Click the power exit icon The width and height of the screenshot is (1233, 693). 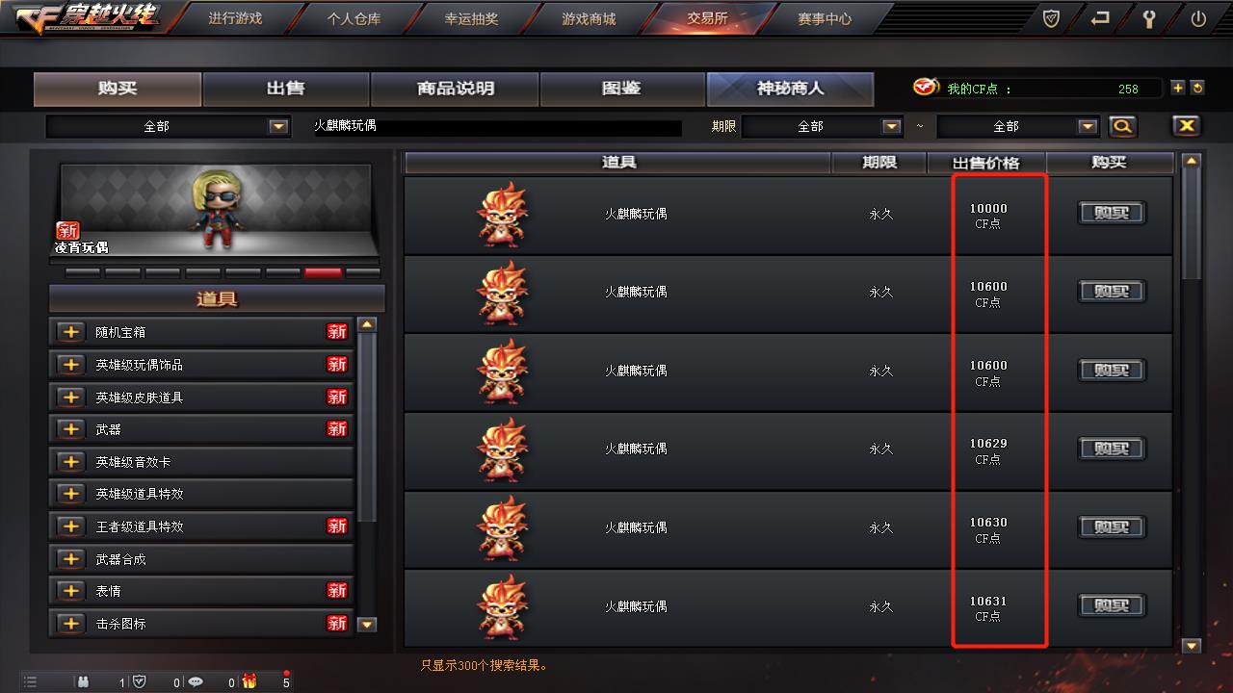coord(1198,18)
